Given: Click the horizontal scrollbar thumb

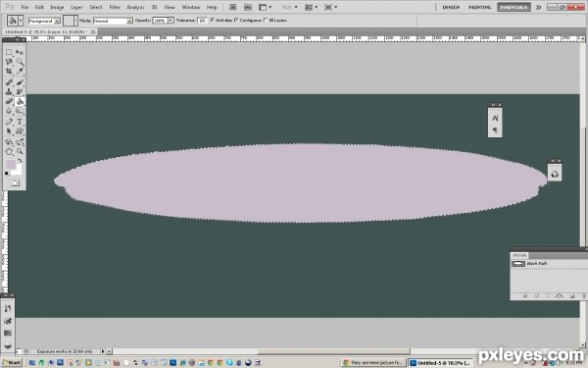Looking at the screenshot, I should tap(334, 351).
